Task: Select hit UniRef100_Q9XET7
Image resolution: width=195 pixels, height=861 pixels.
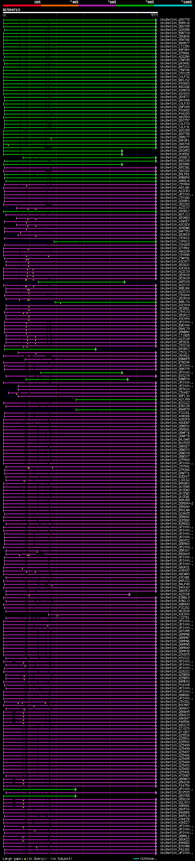Action: (175, 97)
